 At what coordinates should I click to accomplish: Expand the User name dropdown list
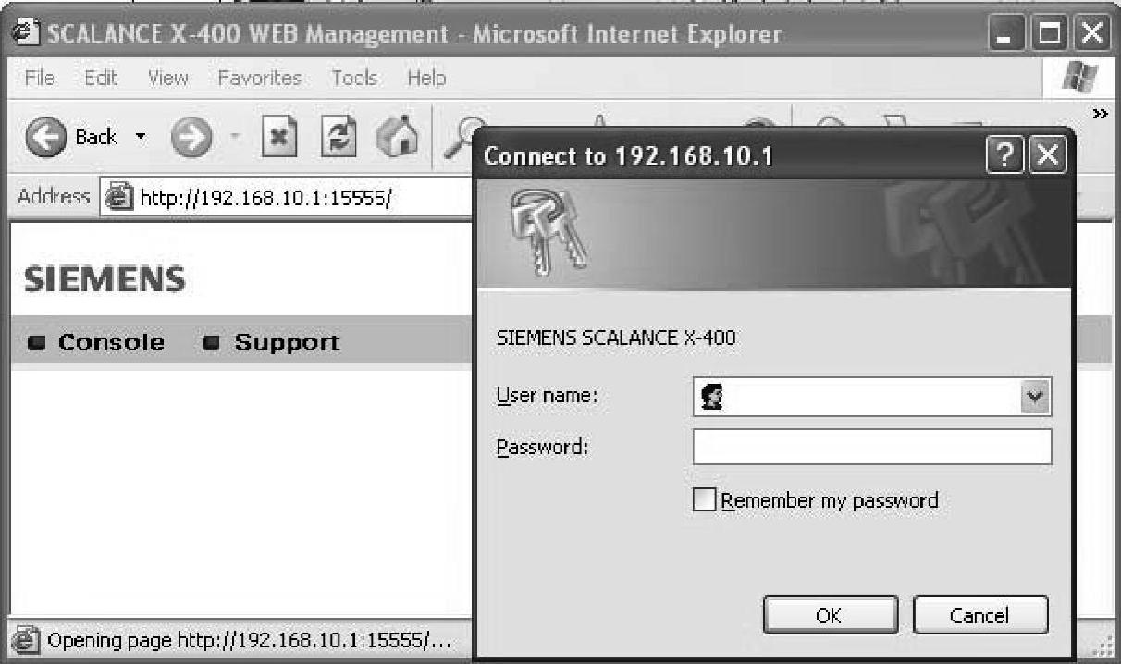[x=1036, y=398]
